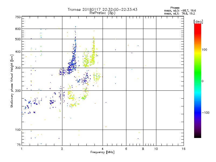Image resolution: width=216 pixels, height=162 pixels.
Task: Click the 'Phases' header text
Action: pos(175,8)
